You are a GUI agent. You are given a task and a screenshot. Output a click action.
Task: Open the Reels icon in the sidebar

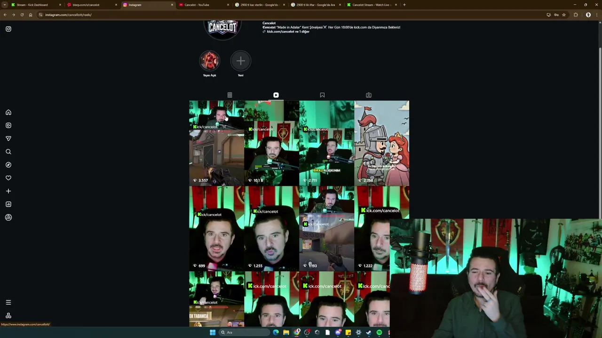[x=8, y=125]
